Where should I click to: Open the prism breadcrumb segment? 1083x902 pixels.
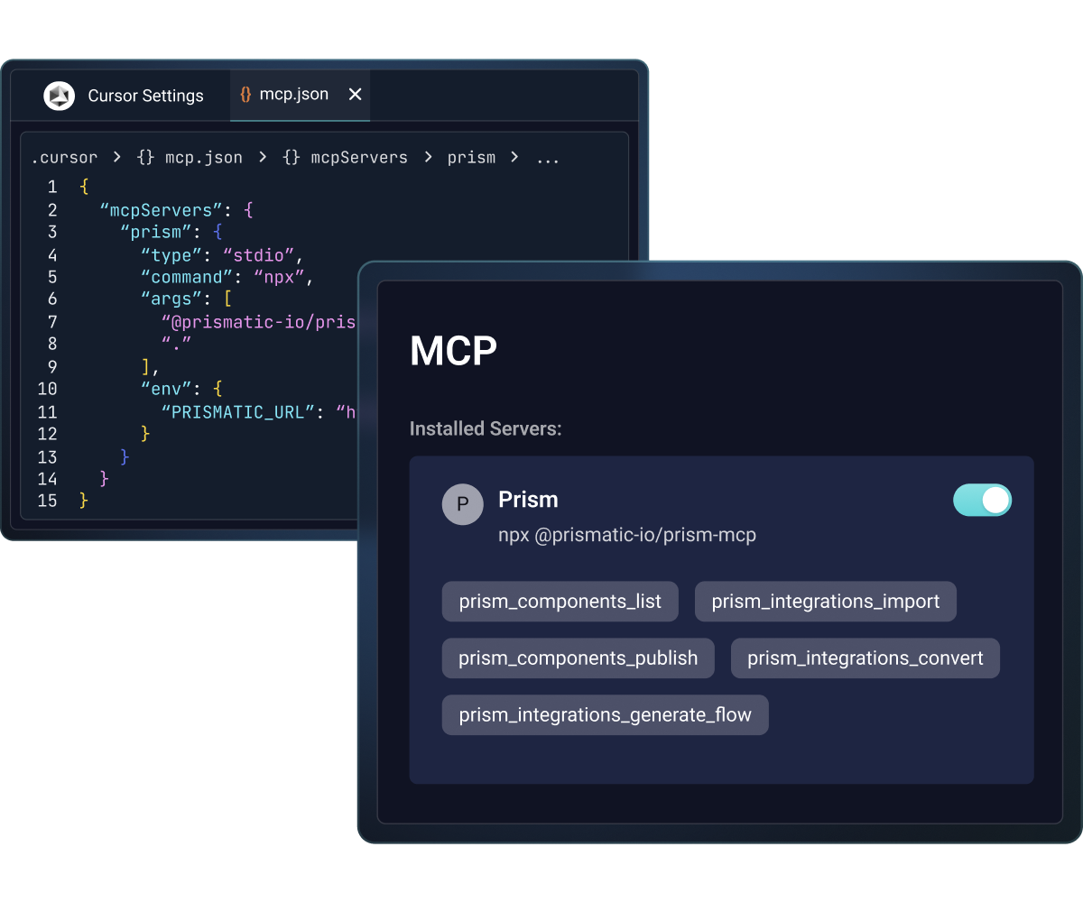pyautogui.click(x=471, y=158)
